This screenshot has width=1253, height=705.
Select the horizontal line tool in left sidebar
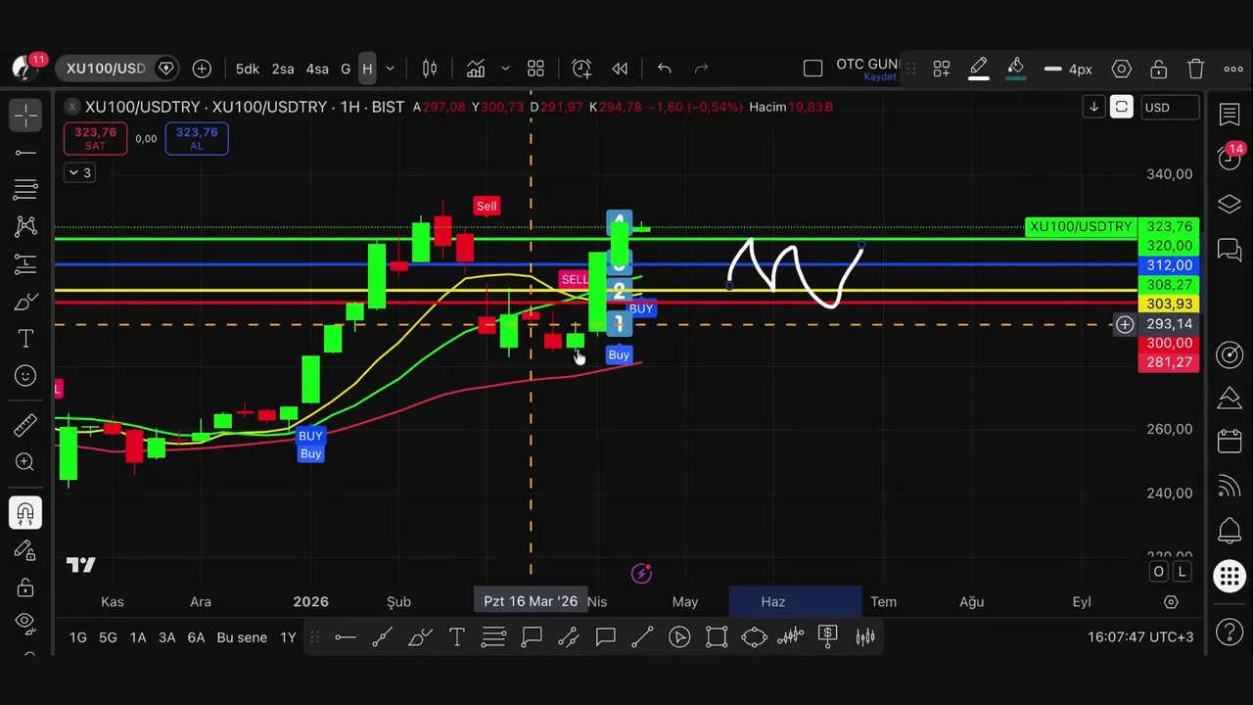25,153
